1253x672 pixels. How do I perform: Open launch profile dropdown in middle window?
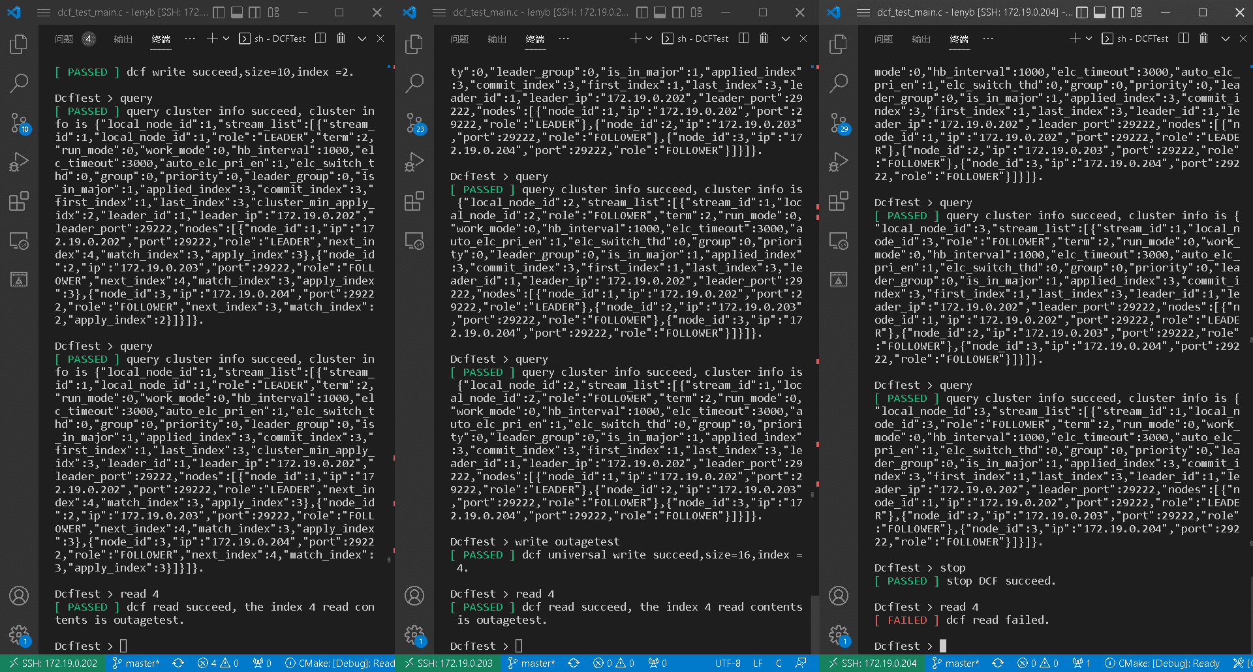[x=649, y=38]
